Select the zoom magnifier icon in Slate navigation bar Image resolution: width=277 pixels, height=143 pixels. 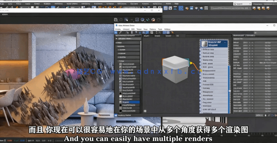point(269,115)
